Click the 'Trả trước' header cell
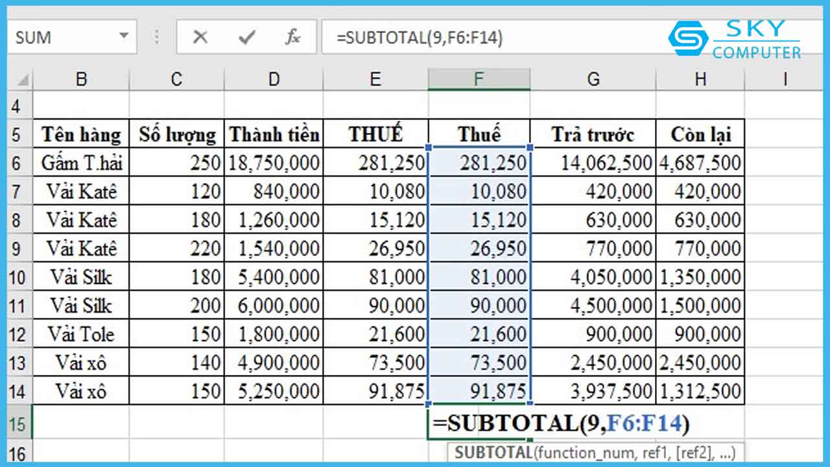Viewport: 830px width, 467px height. [x=593, y=134]
